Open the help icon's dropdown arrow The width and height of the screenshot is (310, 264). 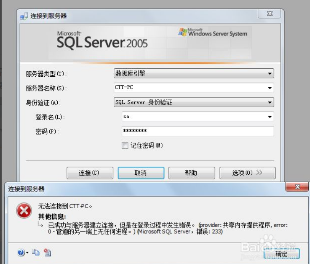point(27,253)
